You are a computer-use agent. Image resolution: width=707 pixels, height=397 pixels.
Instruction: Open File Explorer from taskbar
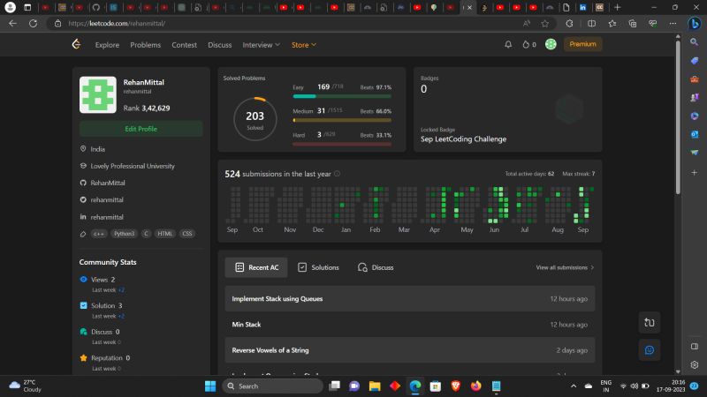374,386
